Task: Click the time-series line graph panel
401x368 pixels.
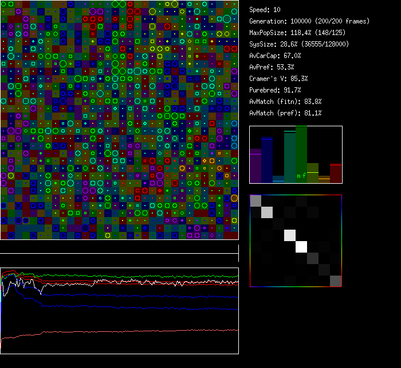Action: 119,310
